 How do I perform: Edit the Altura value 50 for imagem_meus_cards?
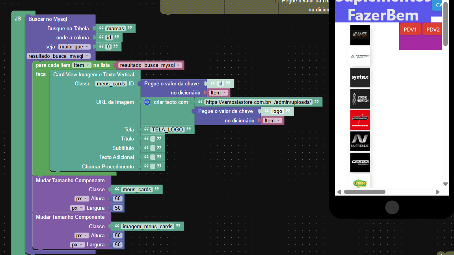point(117,236)
